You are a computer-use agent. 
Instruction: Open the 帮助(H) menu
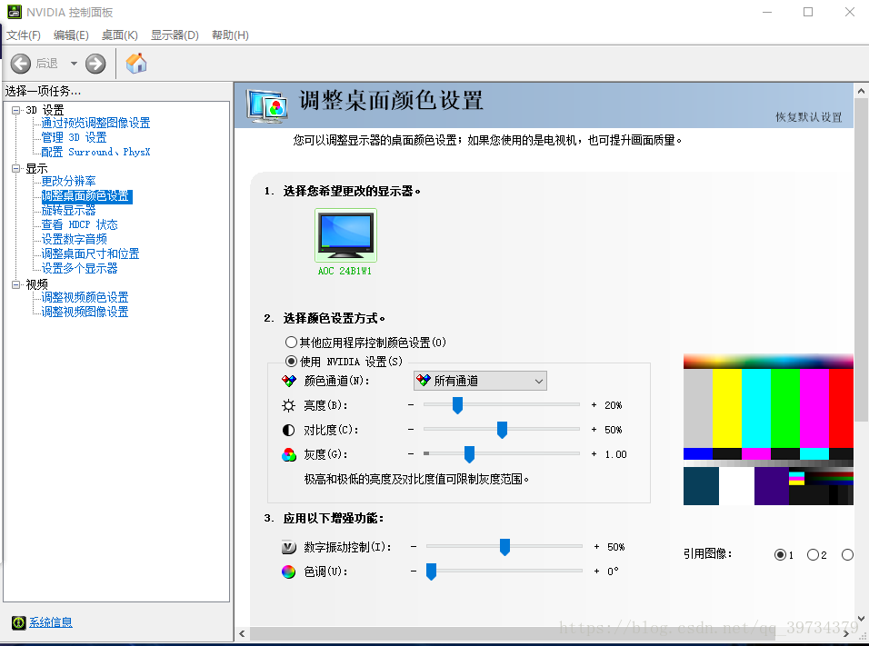tap(230, 35)
